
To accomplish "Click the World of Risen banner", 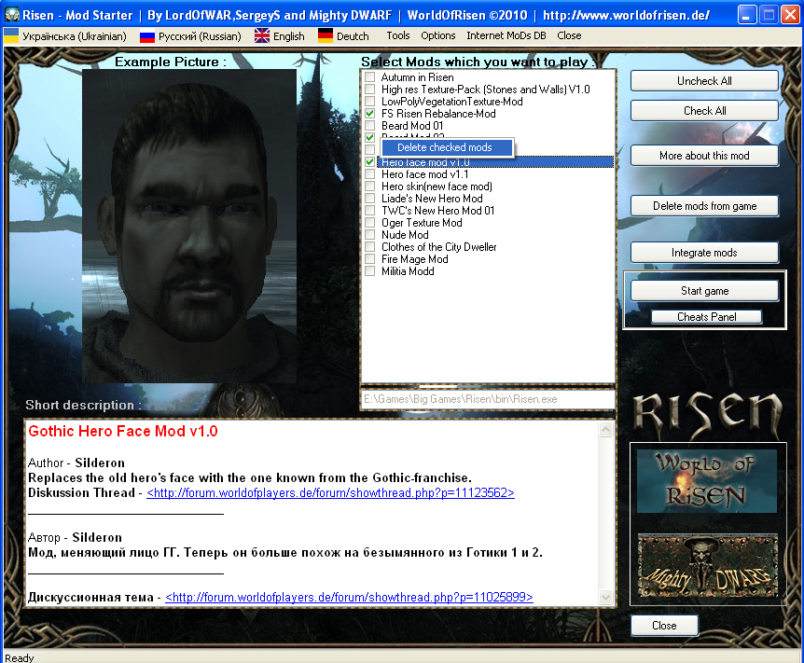I will [x=707, y=481].
